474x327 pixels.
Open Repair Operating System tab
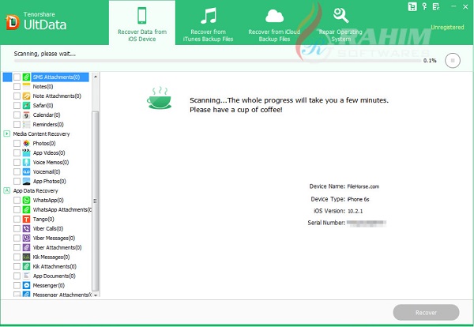coord(340,24)
